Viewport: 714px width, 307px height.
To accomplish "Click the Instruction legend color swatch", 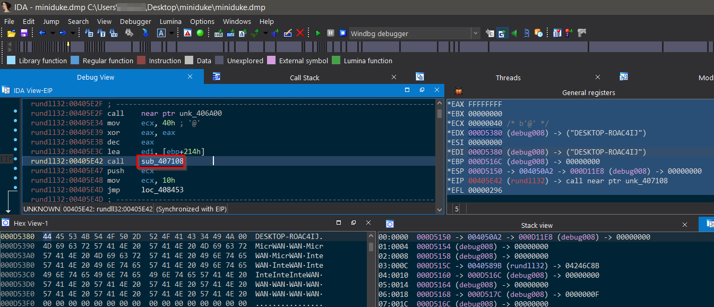I will tap(141, 61).
